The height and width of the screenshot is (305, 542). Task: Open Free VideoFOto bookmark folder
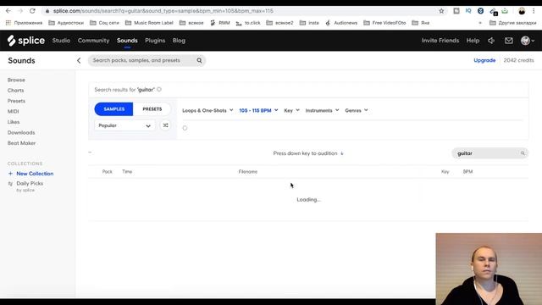tap(384, 23)
